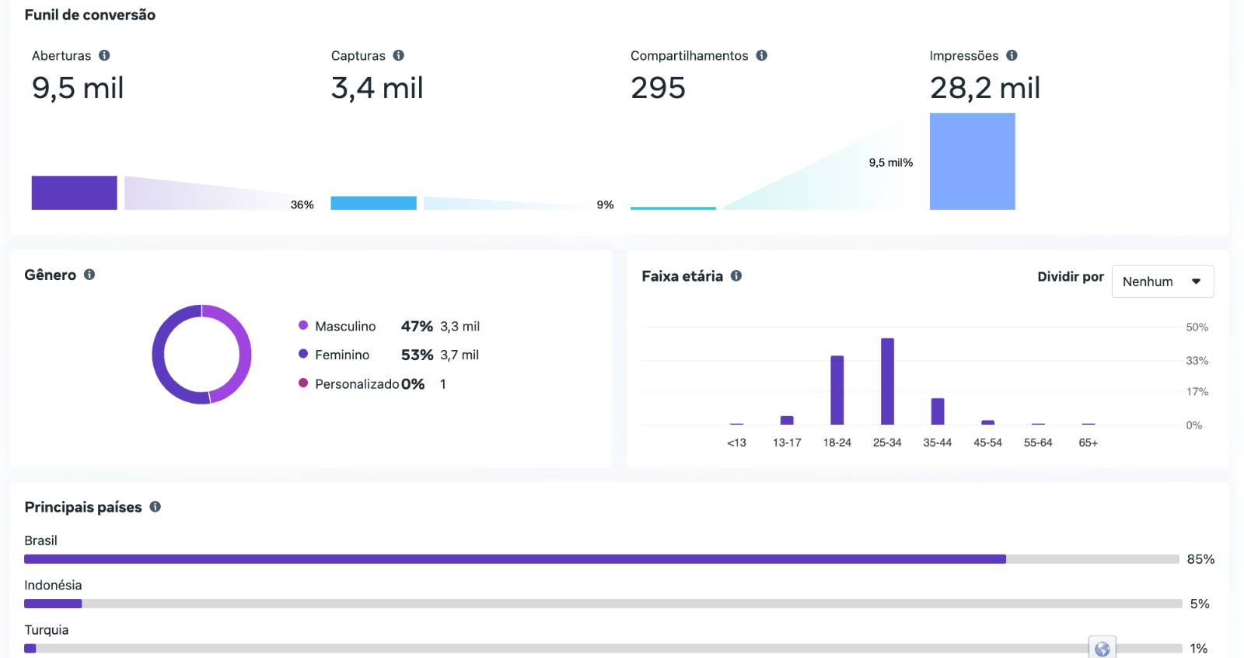Screen dimensions: 1244x658
Task: Click the Feminino legend entry
Action: click(342, 355)
